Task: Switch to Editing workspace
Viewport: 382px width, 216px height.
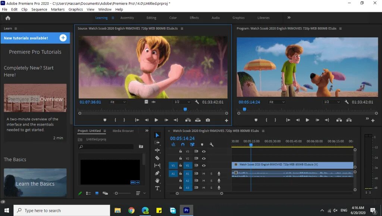Action: point(151,18)
